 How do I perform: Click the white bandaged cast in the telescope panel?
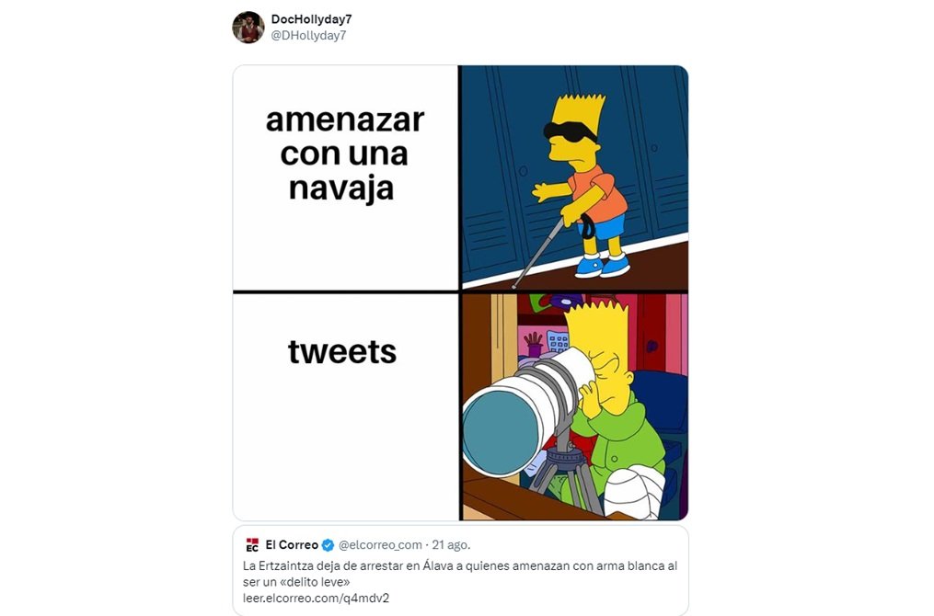[x=634, y=493]
